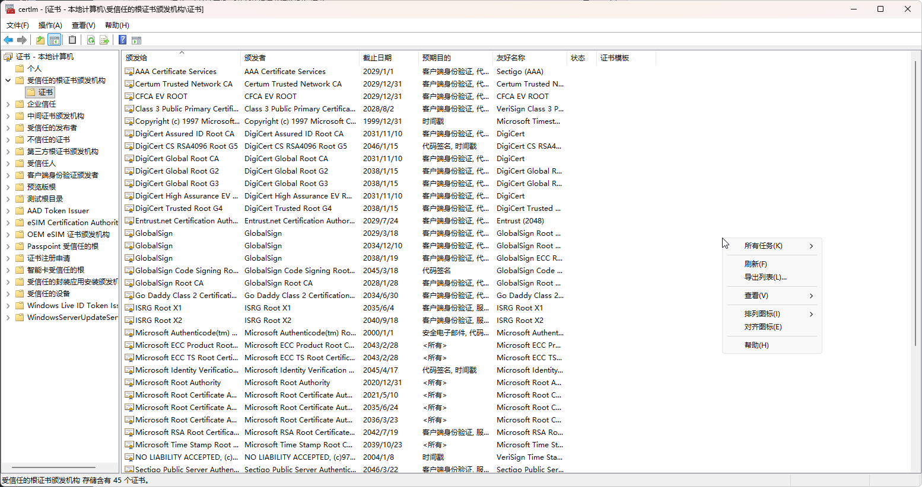Open 排列图标(I) submenu in the context menu
This screenshot has height=487, width=922.
coord(772,314)
